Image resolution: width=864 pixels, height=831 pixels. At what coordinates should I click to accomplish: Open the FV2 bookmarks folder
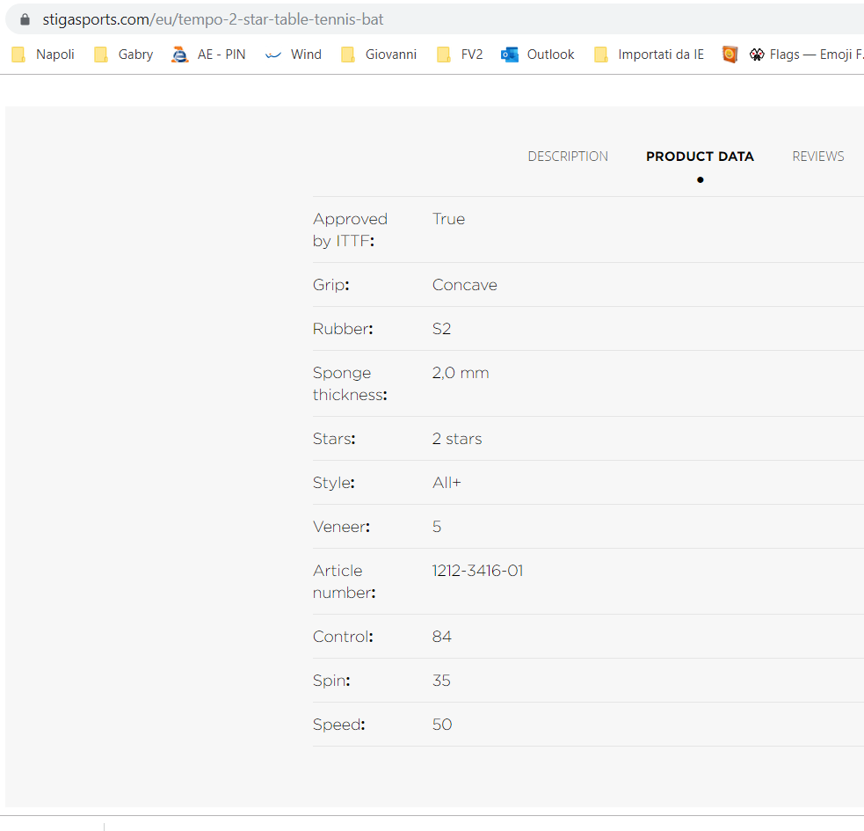pos(461,55)
